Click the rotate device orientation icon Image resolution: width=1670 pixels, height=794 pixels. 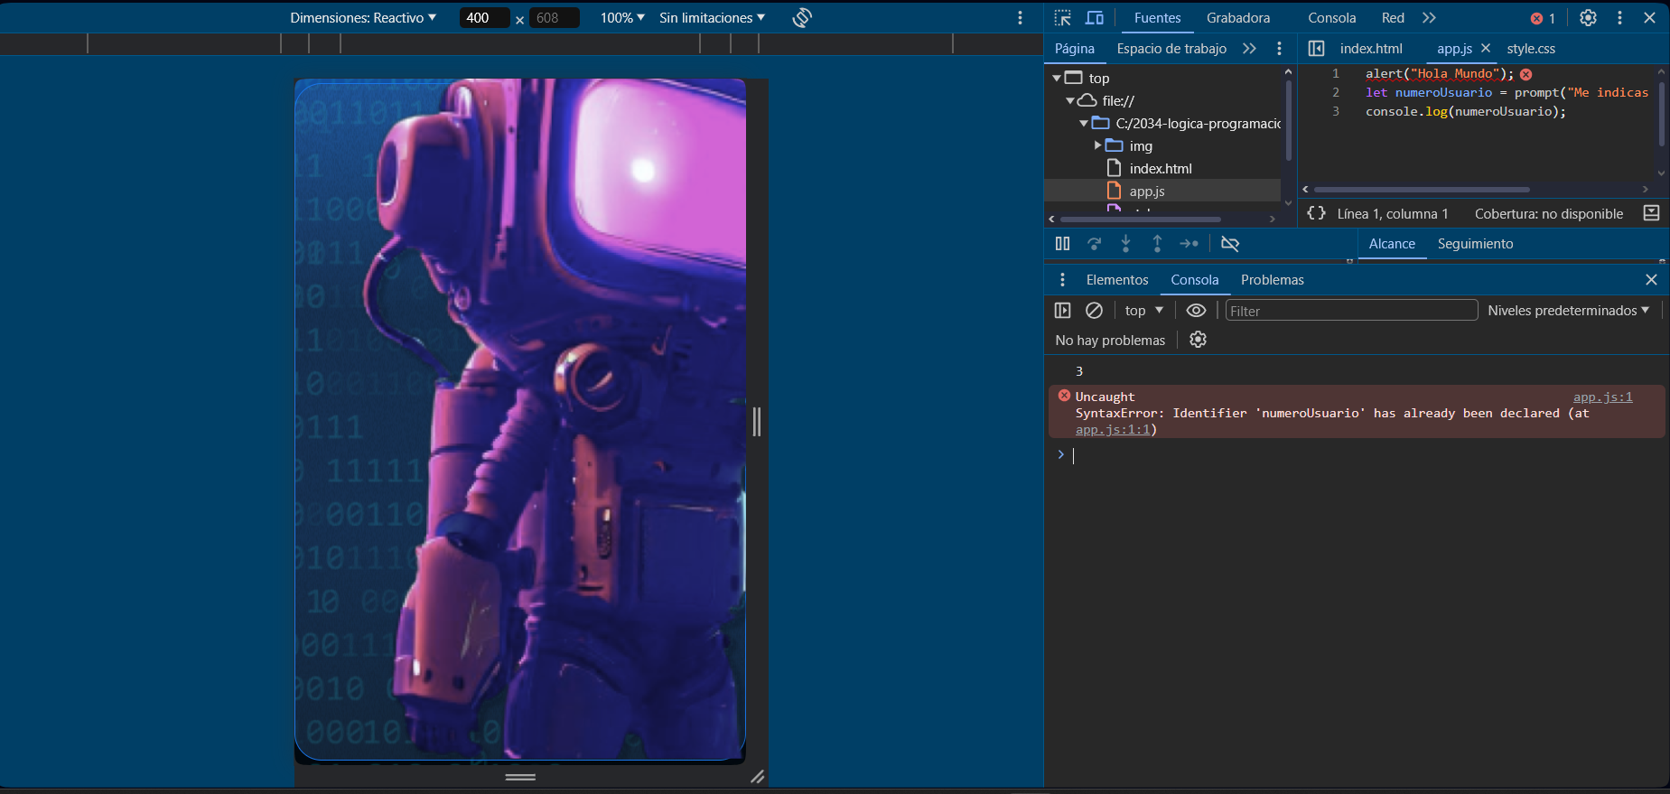pos(802,18)
